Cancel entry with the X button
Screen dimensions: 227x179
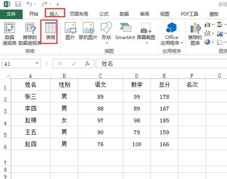pos(60,63)
